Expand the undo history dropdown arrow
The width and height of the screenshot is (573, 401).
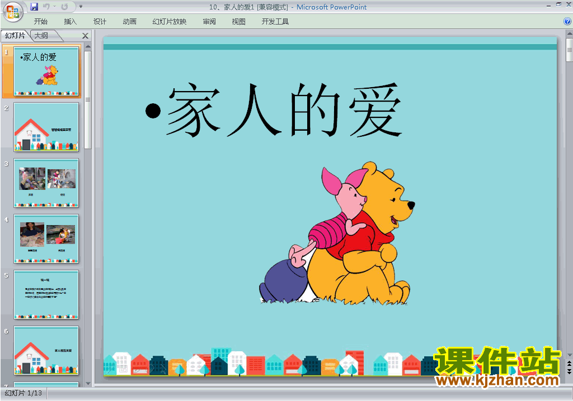pyautogui.click(x=54, y=7)
